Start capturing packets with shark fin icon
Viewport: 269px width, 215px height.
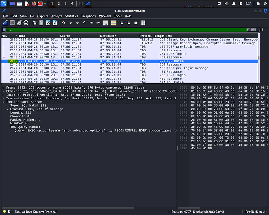pyautogui.click(x=5, y=23)
